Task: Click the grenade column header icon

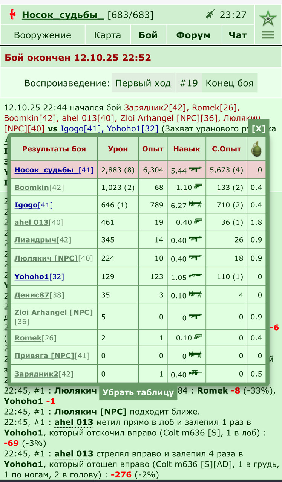Action: pyautogui.click(x=256, y=149)
